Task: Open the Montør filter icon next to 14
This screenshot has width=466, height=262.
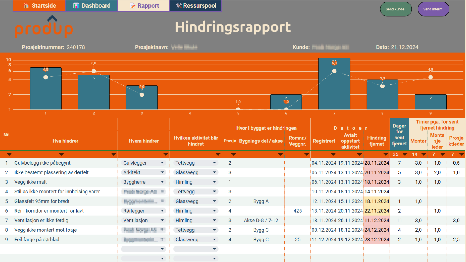Action: [424, 154]
